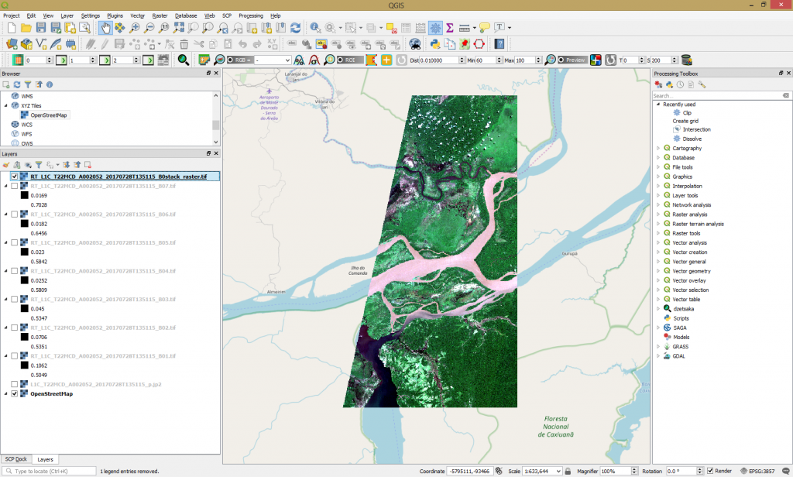793x477 pixels.
Task: Toggle the OpenStreetMap layer off
Action: tap(13, 393)
